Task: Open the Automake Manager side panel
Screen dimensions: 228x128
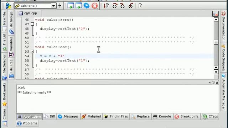Action: pos(223,92)
